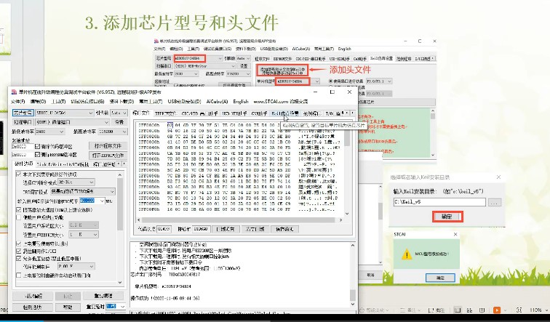Click the 备注 notes icon in status bar

404,310
